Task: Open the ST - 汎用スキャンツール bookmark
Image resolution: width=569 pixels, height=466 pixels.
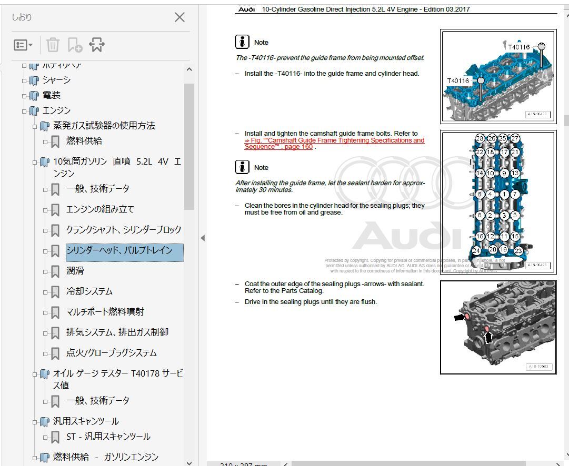Action: 108,437
